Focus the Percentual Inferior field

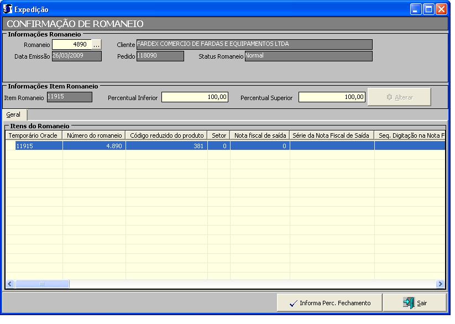[195, 97]
